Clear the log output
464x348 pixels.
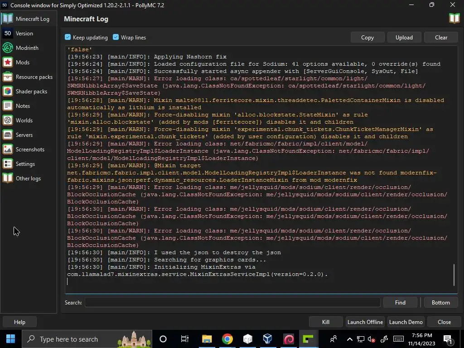(441, 37)
